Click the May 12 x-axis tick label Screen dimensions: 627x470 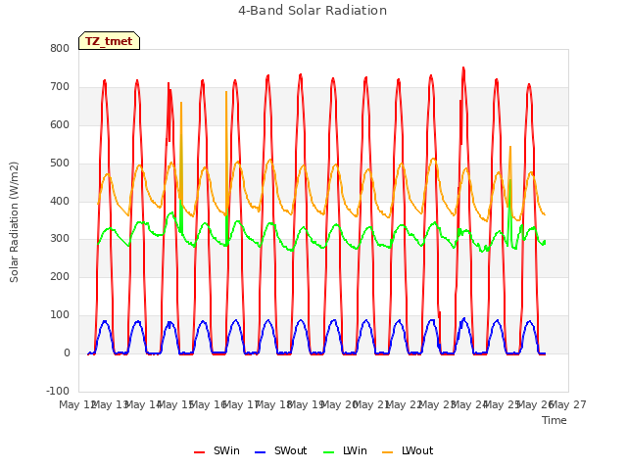click(76, 404)
